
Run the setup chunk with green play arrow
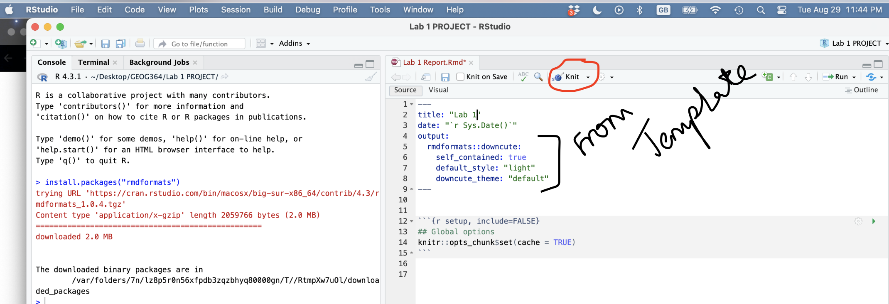tap(874, 221)
